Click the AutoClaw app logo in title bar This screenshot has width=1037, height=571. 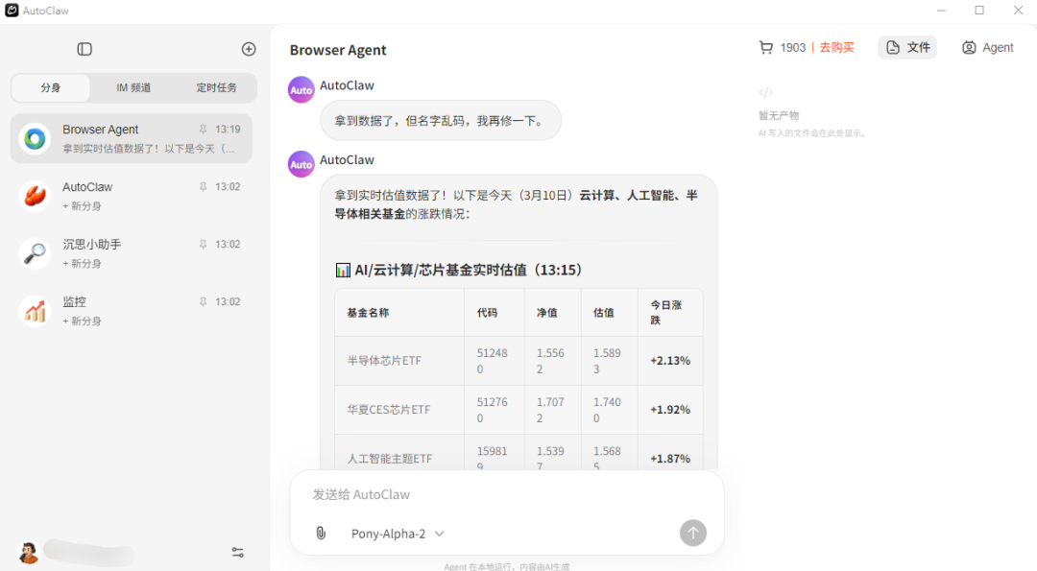coord(12,10)
